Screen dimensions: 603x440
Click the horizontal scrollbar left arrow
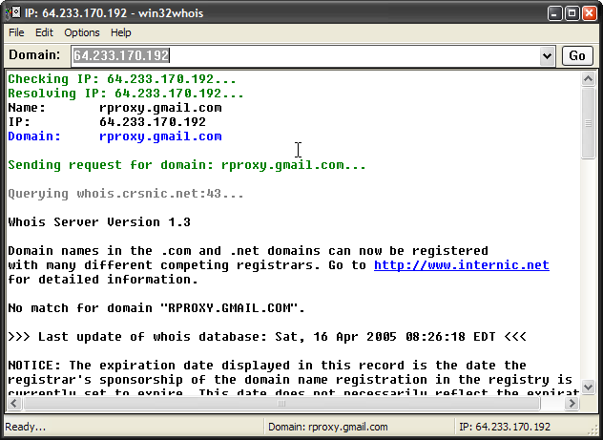tap(14, 403)
